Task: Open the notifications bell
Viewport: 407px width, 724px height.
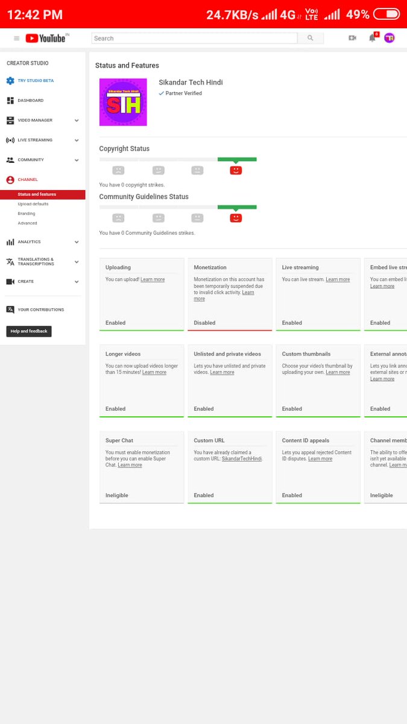Action: point(373,38)
